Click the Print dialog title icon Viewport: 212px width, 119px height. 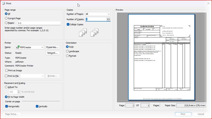(x=4, y=3)
